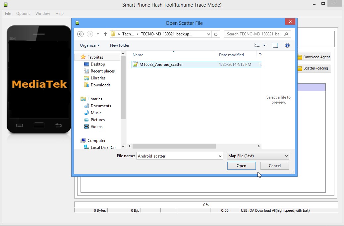Click the folder icon in the address bar
This screenshot has height=226, width=344.
pos(113,34)
